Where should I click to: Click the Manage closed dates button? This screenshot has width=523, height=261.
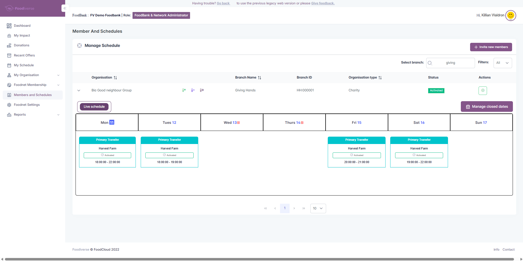pyautogui.click(x=487, y=107)
